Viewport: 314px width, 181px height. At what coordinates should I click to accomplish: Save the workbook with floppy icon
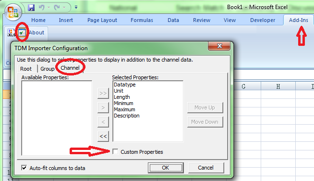click(31, 8)
